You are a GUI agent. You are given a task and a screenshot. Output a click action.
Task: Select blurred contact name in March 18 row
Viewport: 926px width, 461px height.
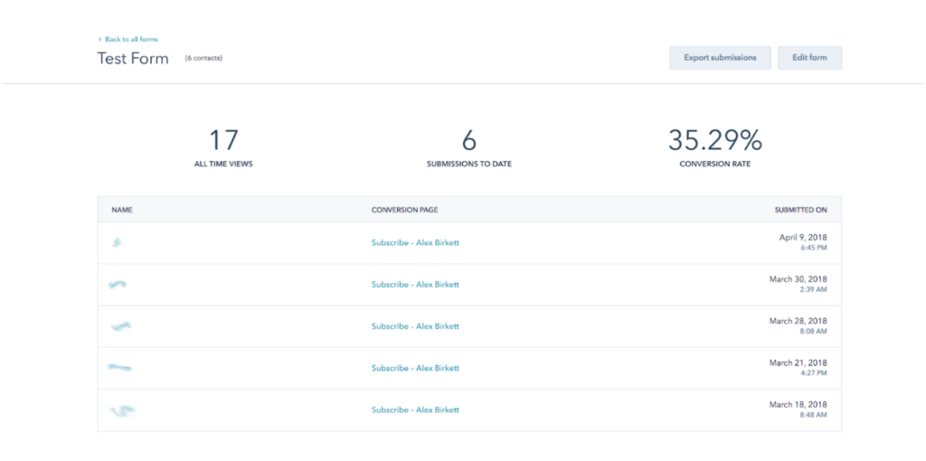click(122, 410)
